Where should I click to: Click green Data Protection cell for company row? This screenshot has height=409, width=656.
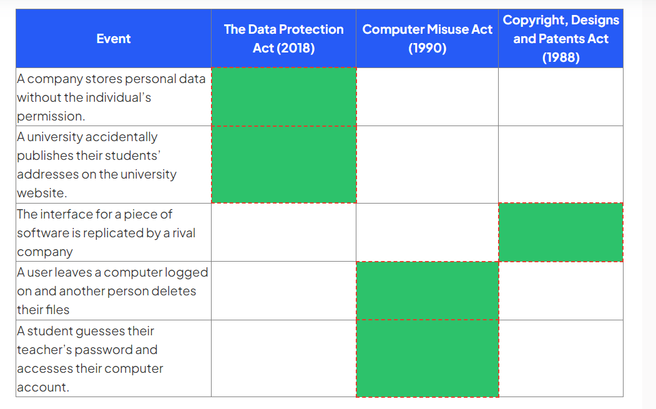pos(283,97)
